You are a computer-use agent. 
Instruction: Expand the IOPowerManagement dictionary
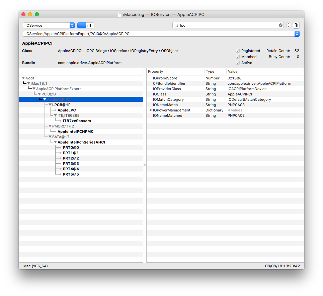coord(151,110)
